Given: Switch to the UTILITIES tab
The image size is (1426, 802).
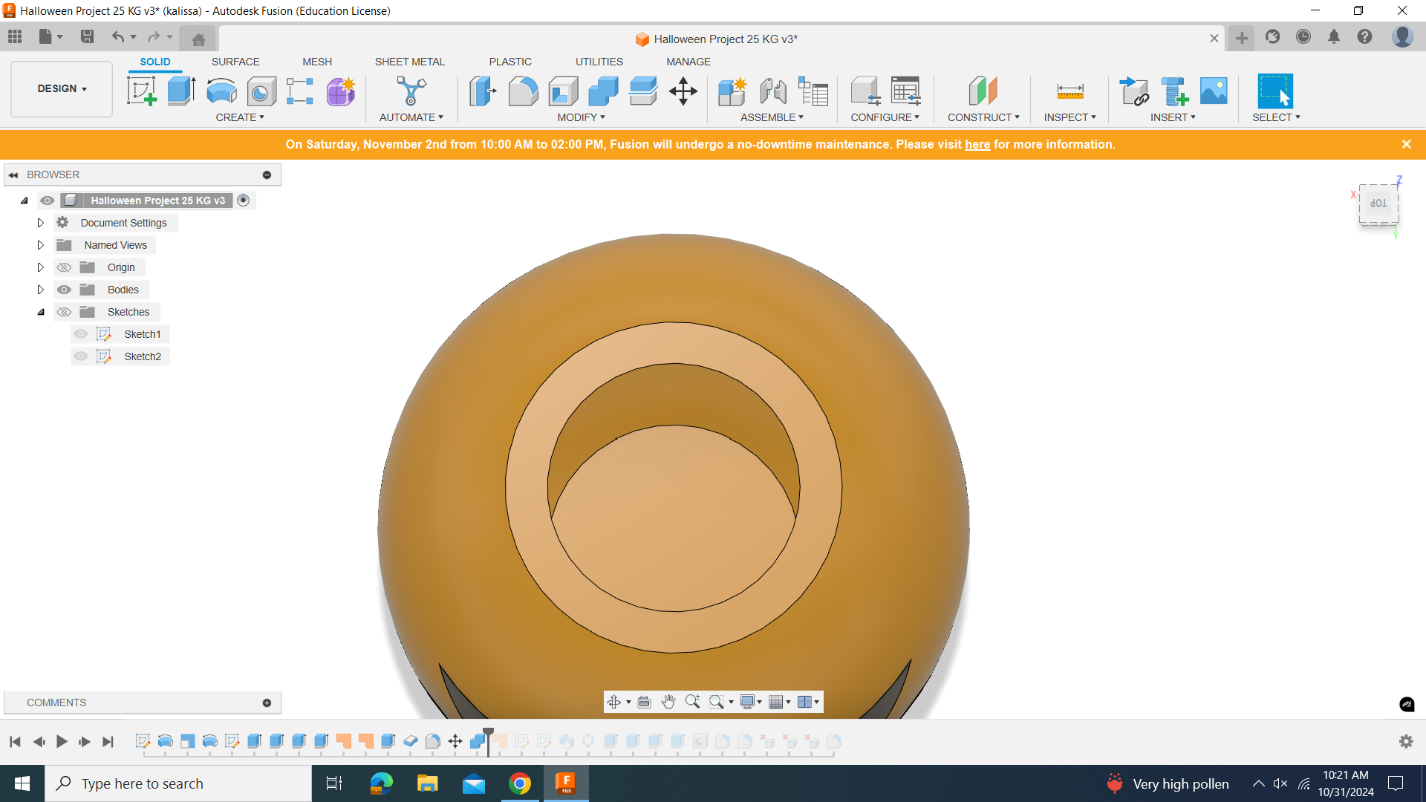Looking at the screenshot, I should point(599,62).
